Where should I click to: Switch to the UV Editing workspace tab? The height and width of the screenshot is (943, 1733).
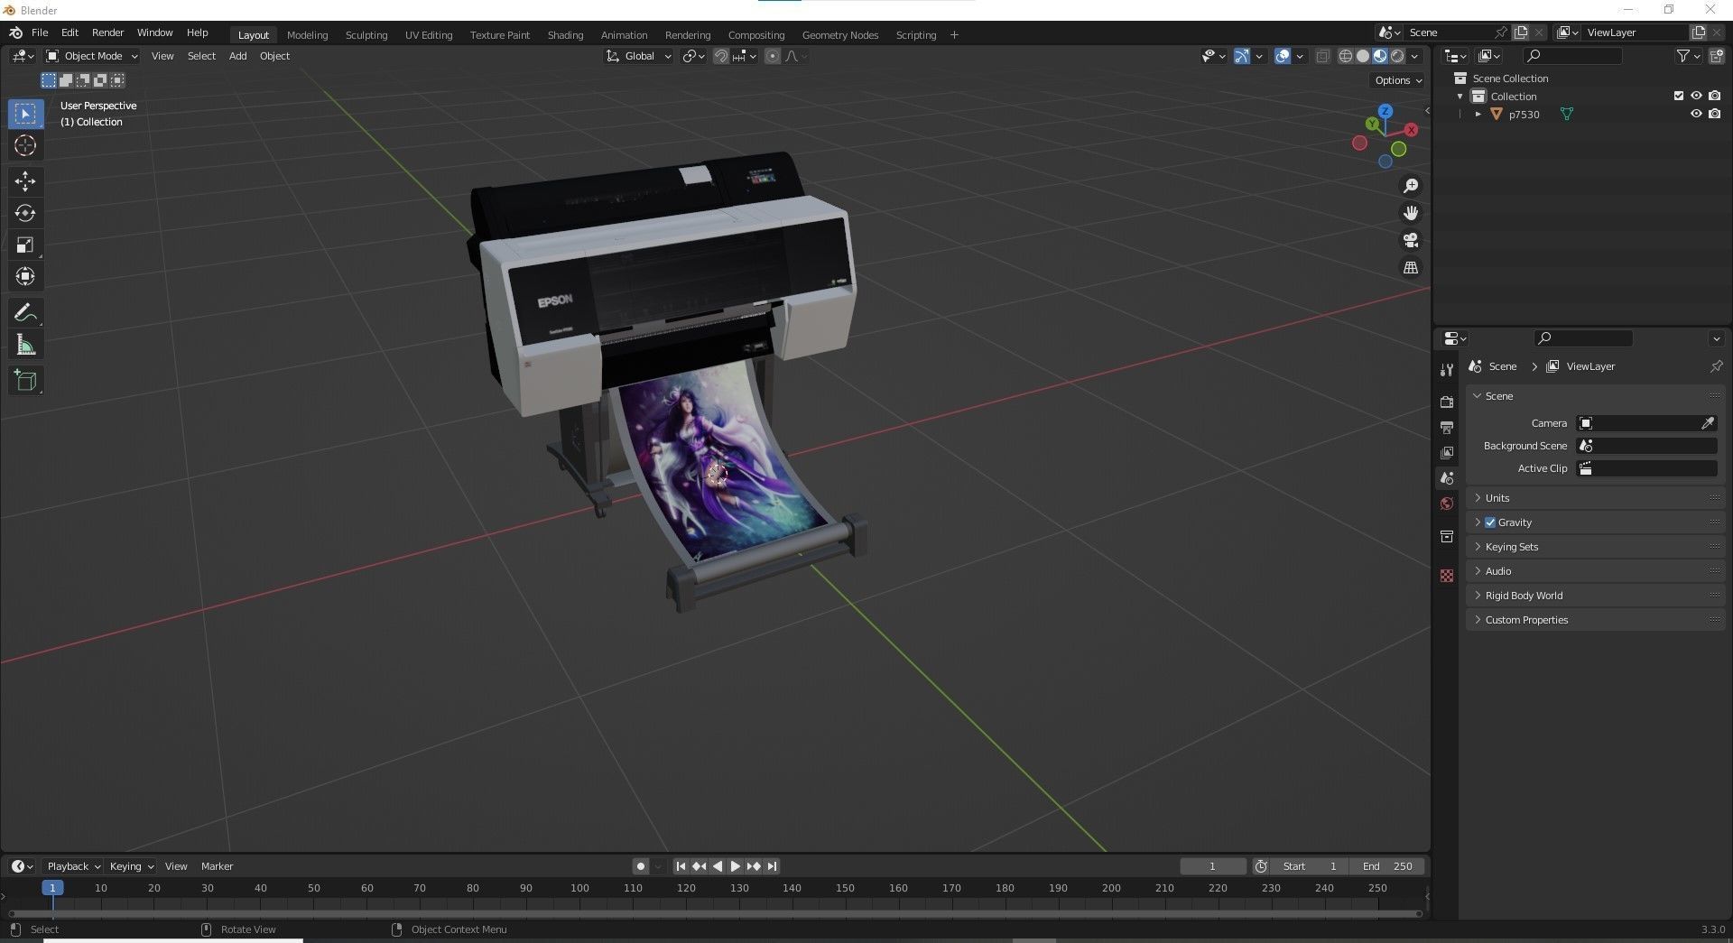coord(429,35)
